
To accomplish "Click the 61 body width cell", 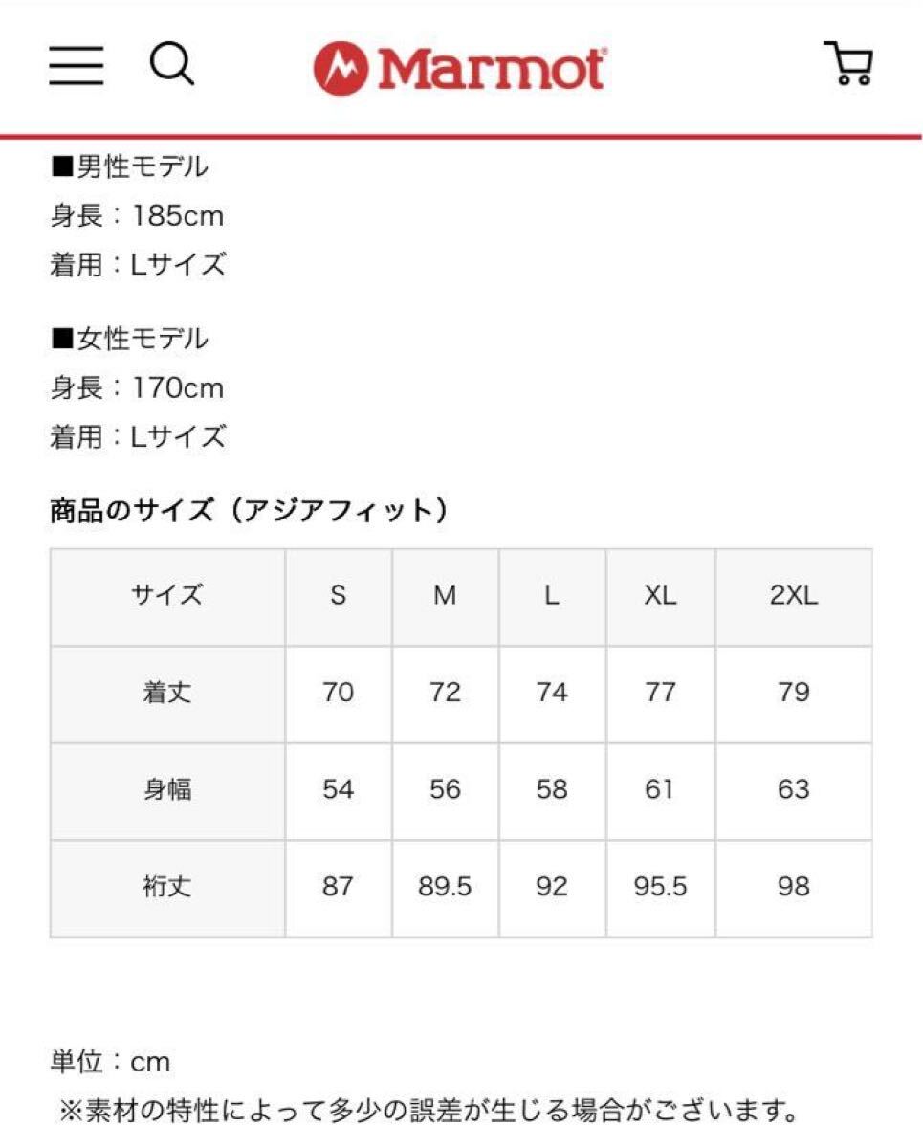I will (660, 790).
